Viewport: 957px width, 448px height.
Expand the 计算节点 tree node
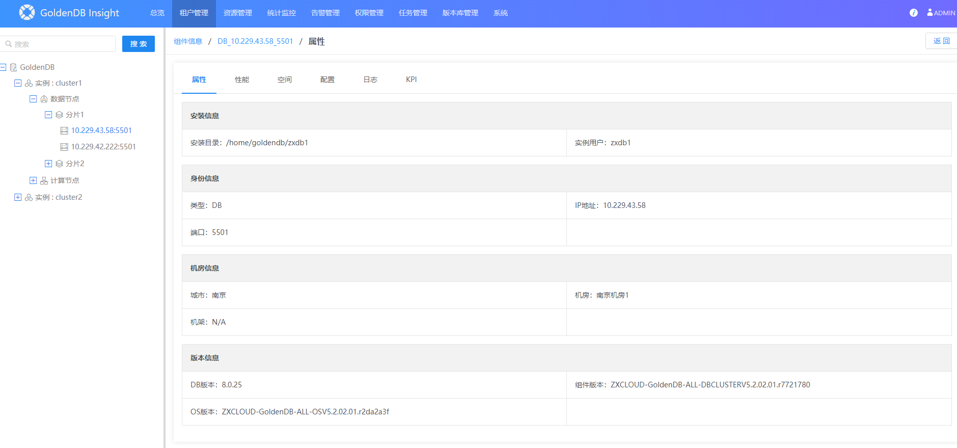coord(33,180)
